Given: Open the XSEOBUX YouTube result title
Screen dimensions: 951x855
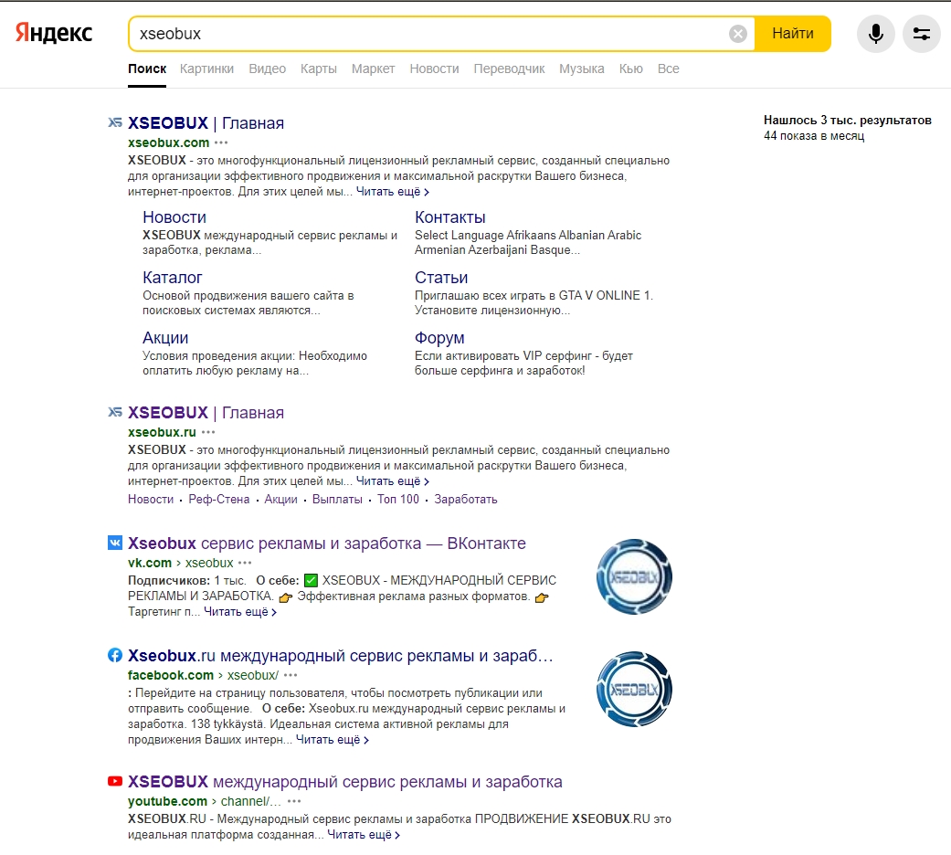Looking at the screenshot, I should coord(345,781).
